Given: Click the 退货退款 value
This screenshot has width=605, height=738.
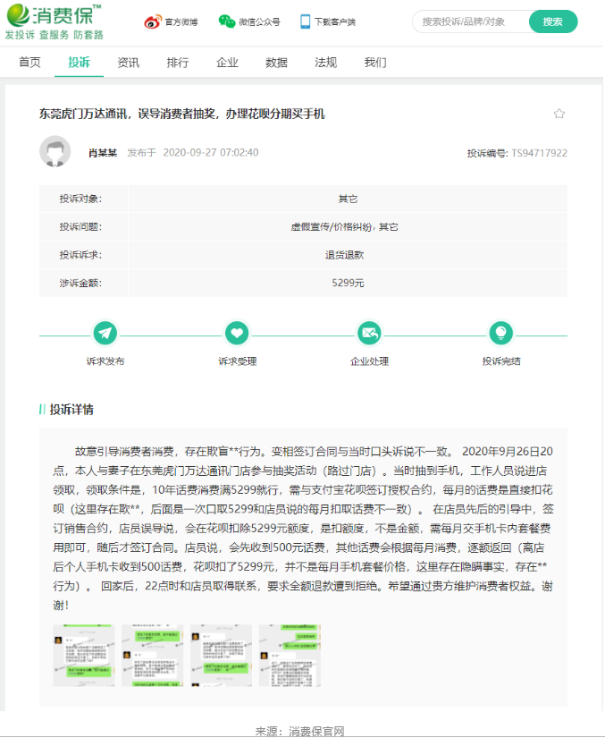Looking at the screenshot, I should (345, 255).
